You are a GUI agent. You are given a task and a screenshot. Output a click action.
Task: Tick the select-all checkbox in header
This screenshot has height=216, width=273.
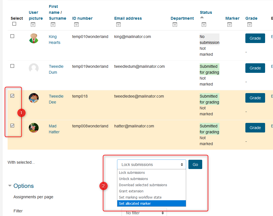pyautogui.click(x=14, y=24)
